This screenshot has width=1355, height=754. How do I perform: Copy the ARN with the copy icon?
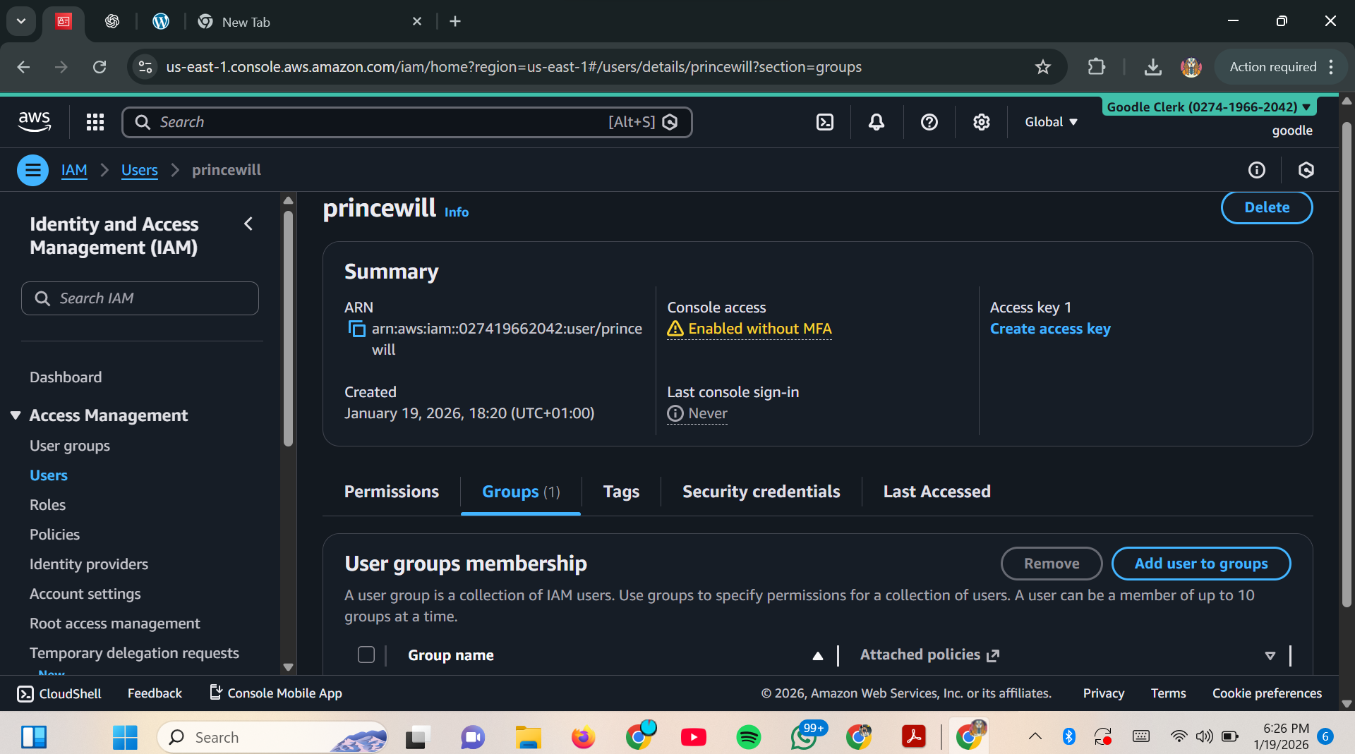(357, 329)
